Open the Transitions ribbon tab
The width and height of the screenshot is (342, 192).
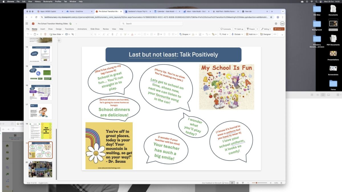pyautogui.click(x=69, y=29)
